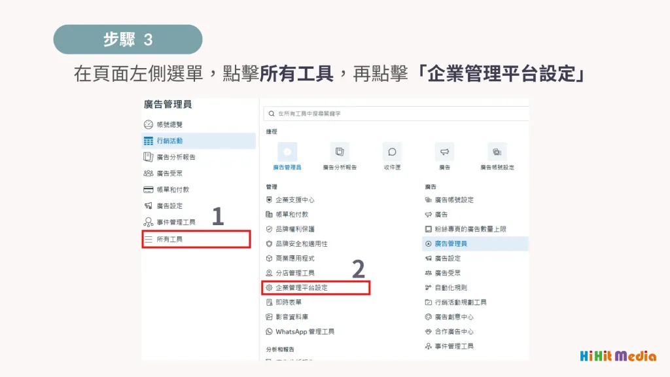Click the 帳單和付款 card icon in sidebar
The image size is (670, 377).
(149, 190)
